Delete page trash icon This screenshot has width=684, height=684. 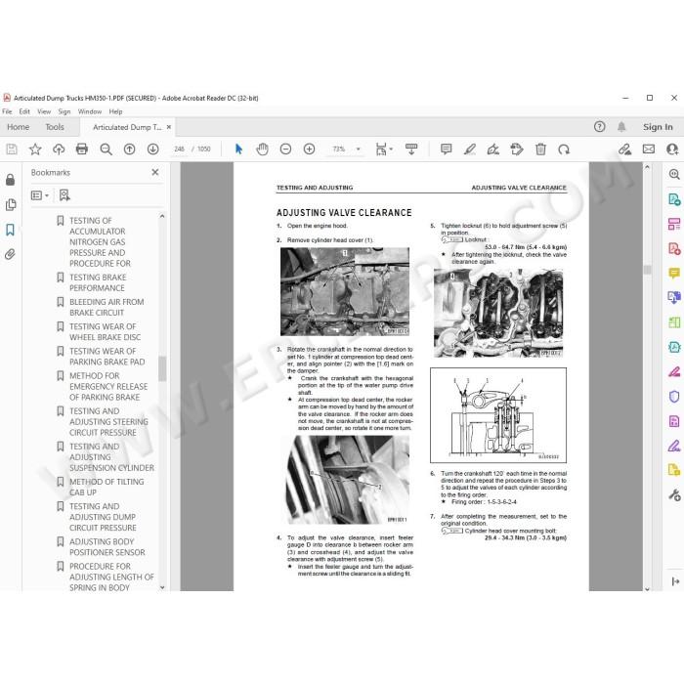[540, 150]
